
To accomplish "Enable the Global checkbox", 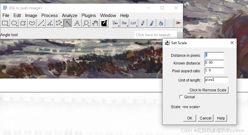I will coord(181,97).
